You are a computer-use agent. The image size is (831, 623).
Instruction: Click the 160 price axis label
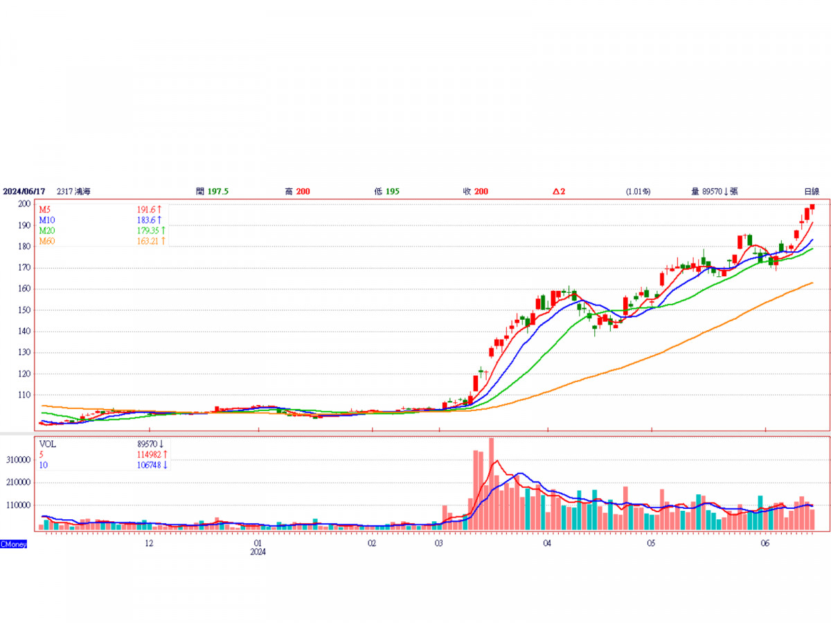[x=23, y=289]
